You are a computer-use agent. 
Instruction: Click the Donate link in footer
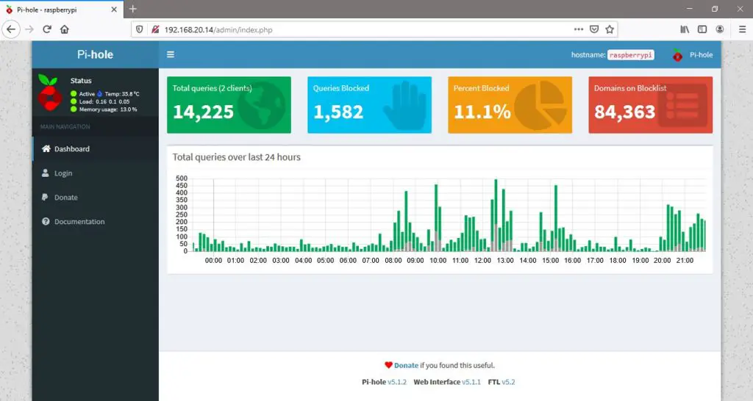coord(406,366)
